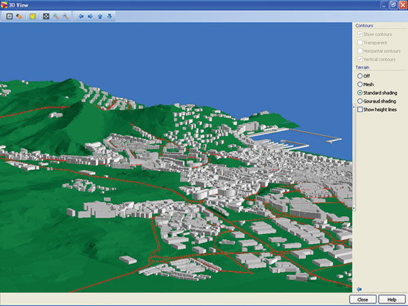This screenshot has width=408, height=306.
Task: Tilt view with the up arrow icon
Action: (100, 16)
